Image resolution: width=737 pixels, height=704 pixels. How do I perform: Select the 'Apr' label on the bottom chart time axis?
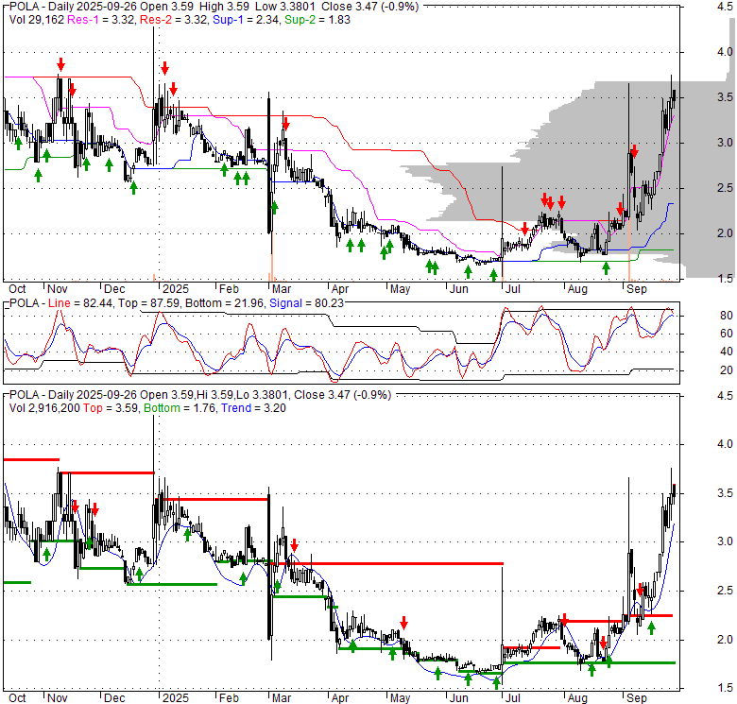(340, 698)
